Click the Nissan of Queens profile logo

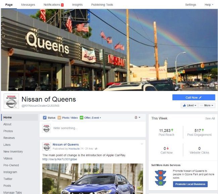11,101
